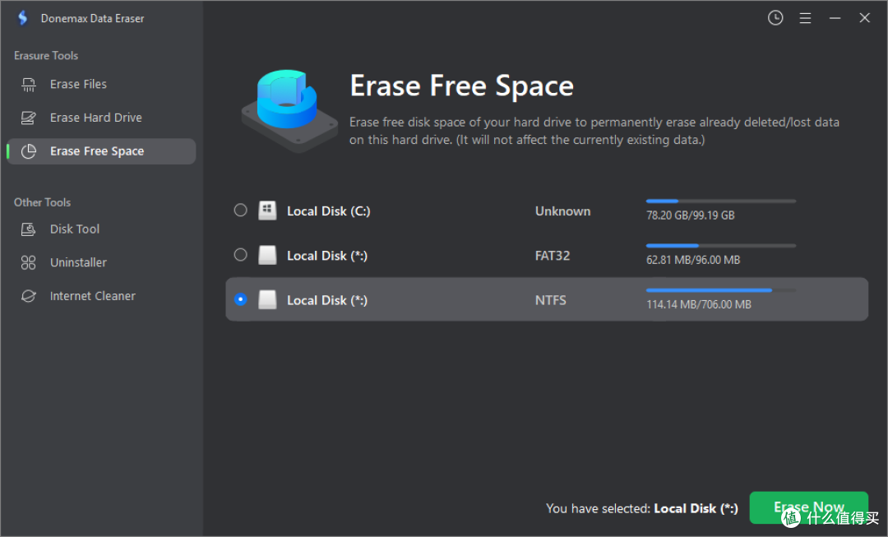Click the Erase Now button
This screenshot has width=888, height=537.
(809, 507)
